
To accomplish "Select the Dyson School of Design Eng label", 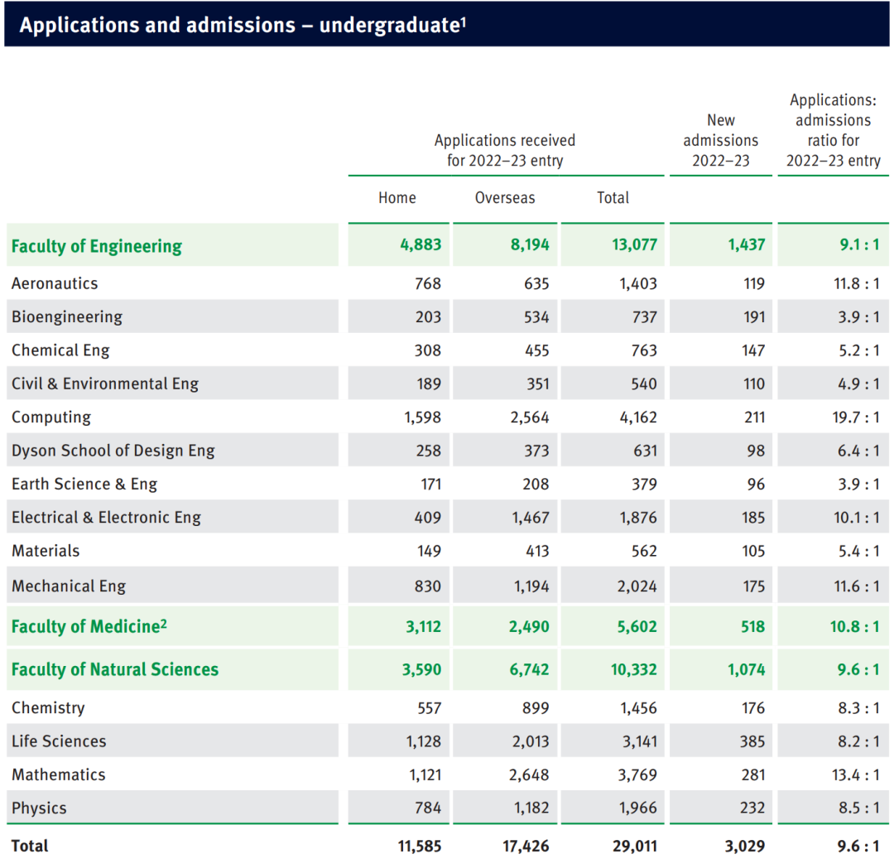I will pyautogui.click(x=113, y=451).
